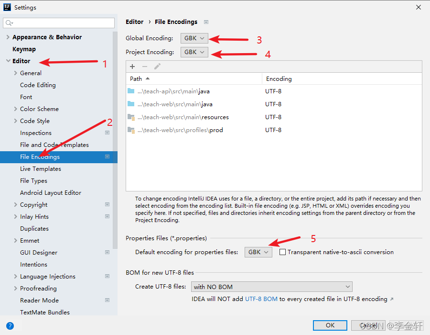Expand the Code Style subtree
The width and height of the screenshot is (430, 335).
[x=16, y=121]
